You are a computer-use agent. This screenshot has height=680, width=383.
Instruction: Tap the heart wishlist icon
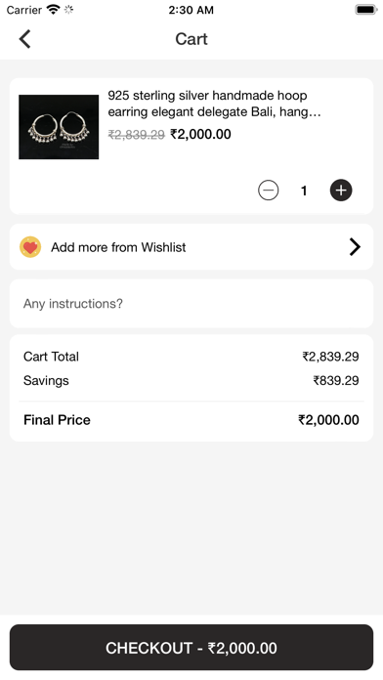[x=30, y=247]
